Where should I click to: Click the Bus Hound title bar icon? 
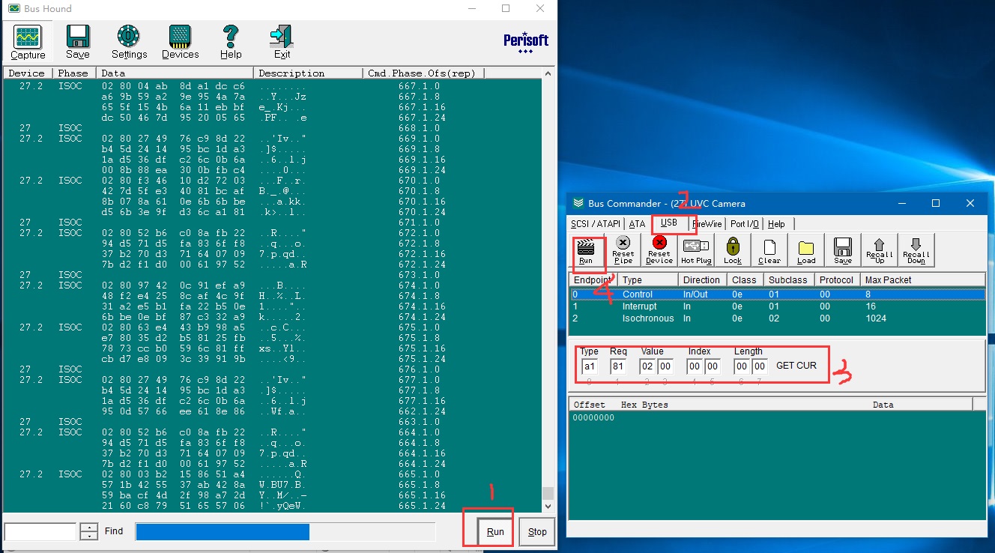[14, 8]
